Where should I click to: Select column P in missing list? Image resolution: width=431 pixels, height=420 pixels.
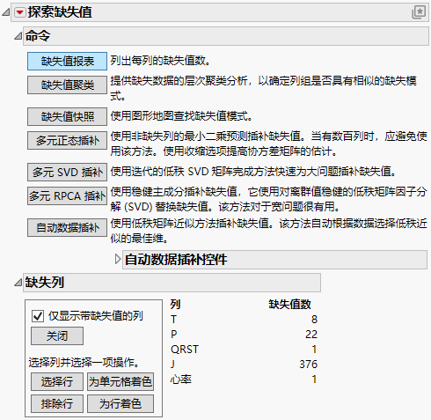[x=173, y=335]
